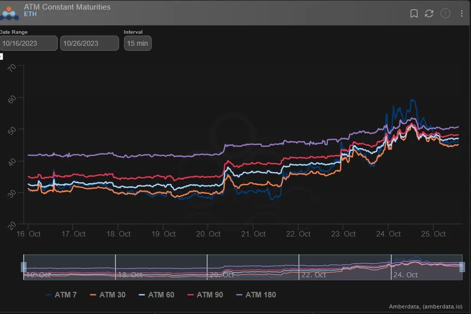Click the Amberdata logo icon
Image resolution: width=471 pixels, height=314 pixels.
click(x=9, y=13)
